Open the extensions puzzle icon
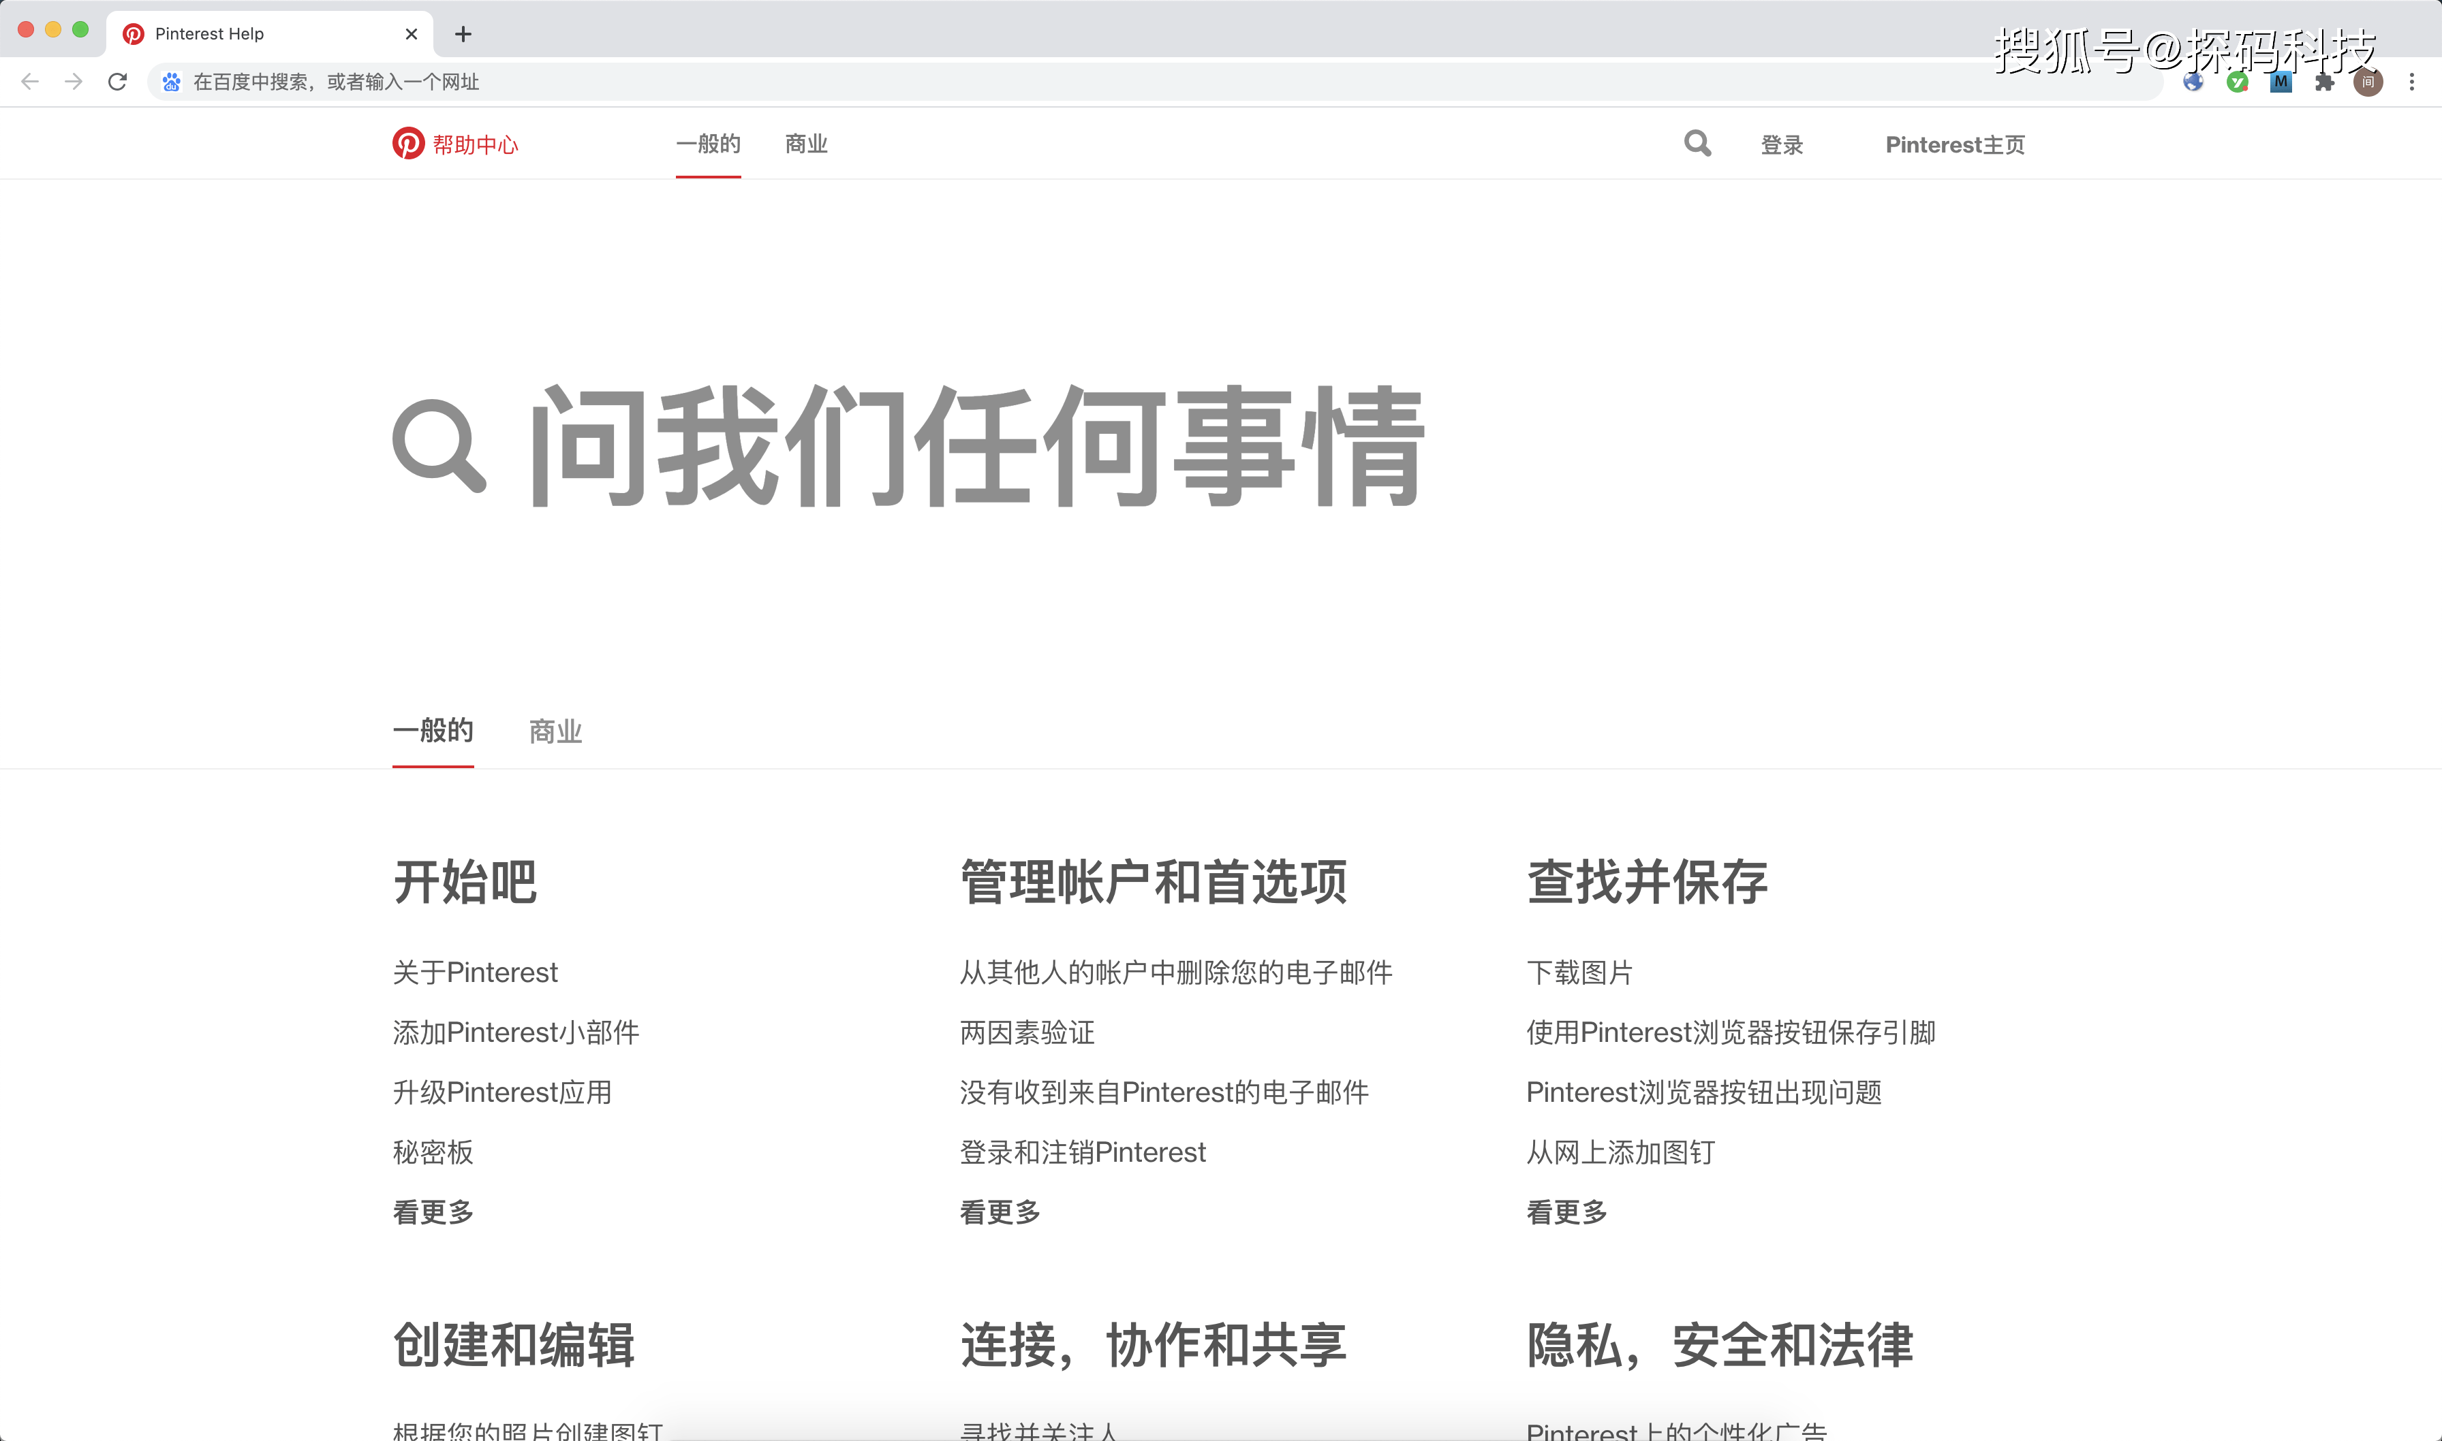 (2325, 82)
